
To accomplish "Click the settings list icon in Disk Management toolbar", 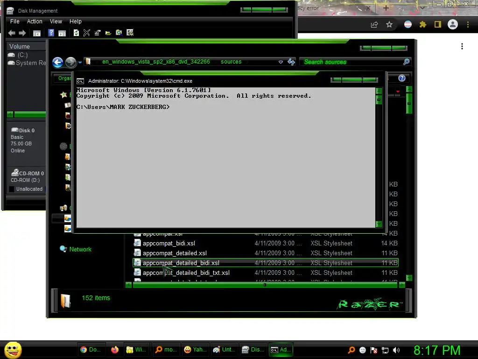I will (130, 33).
